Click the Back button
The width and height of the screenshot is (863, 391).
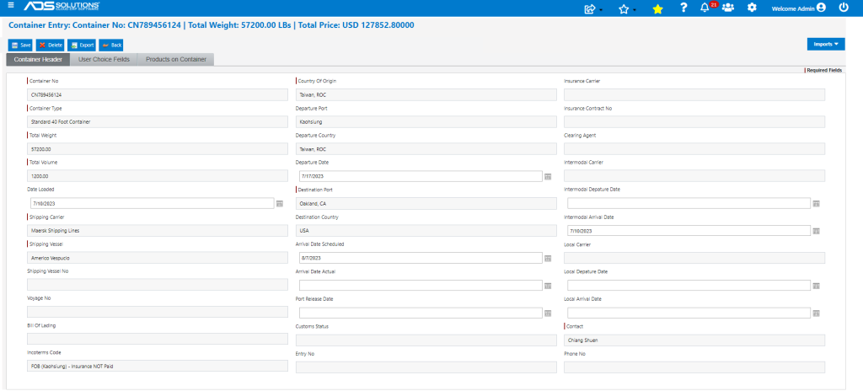[111, 46]
